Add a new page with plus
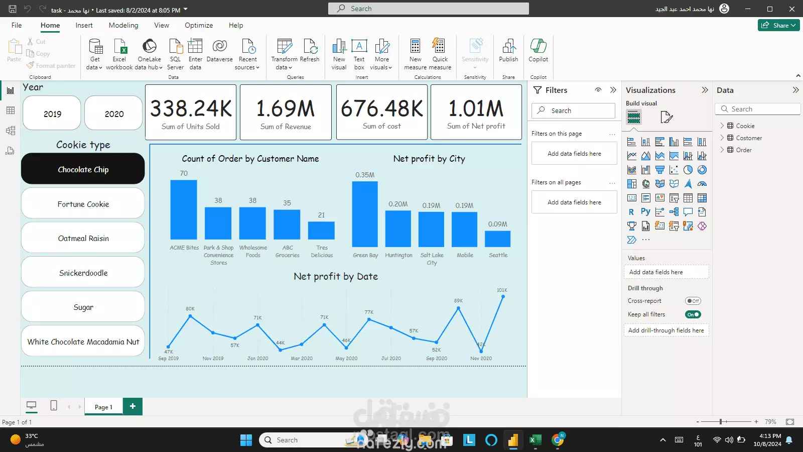Viewport: 803px width, 452px height. click(132, 406)
